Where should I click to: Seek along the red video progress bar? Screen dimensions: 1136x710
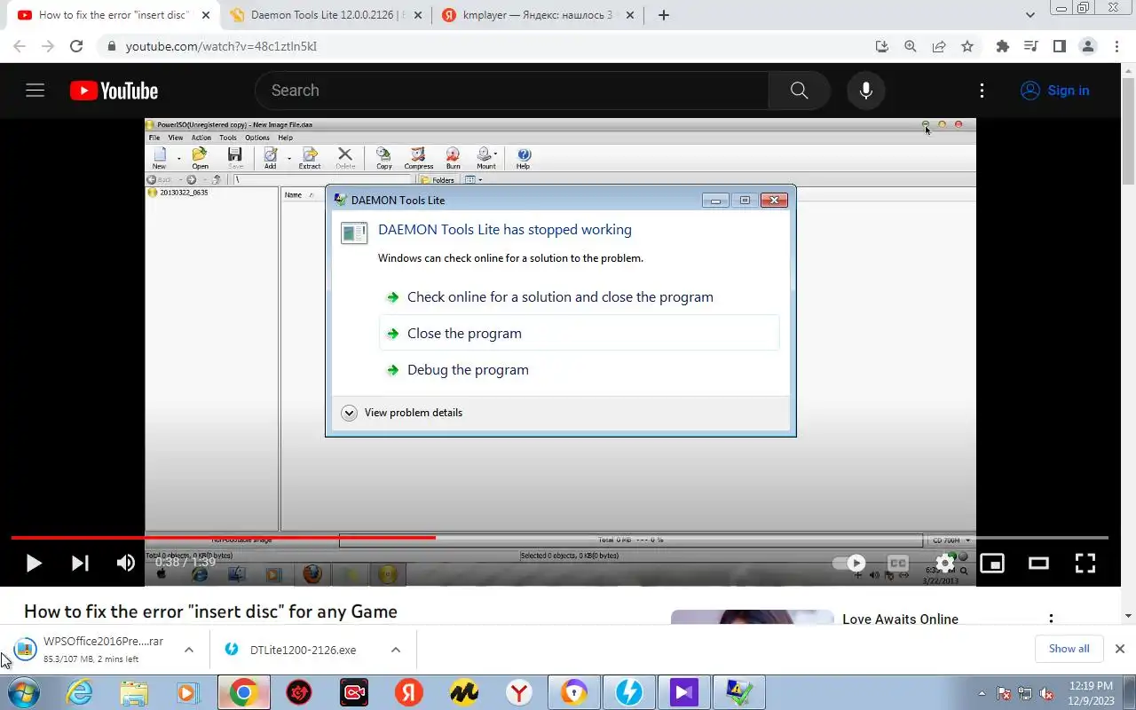[x=223, y=537]
